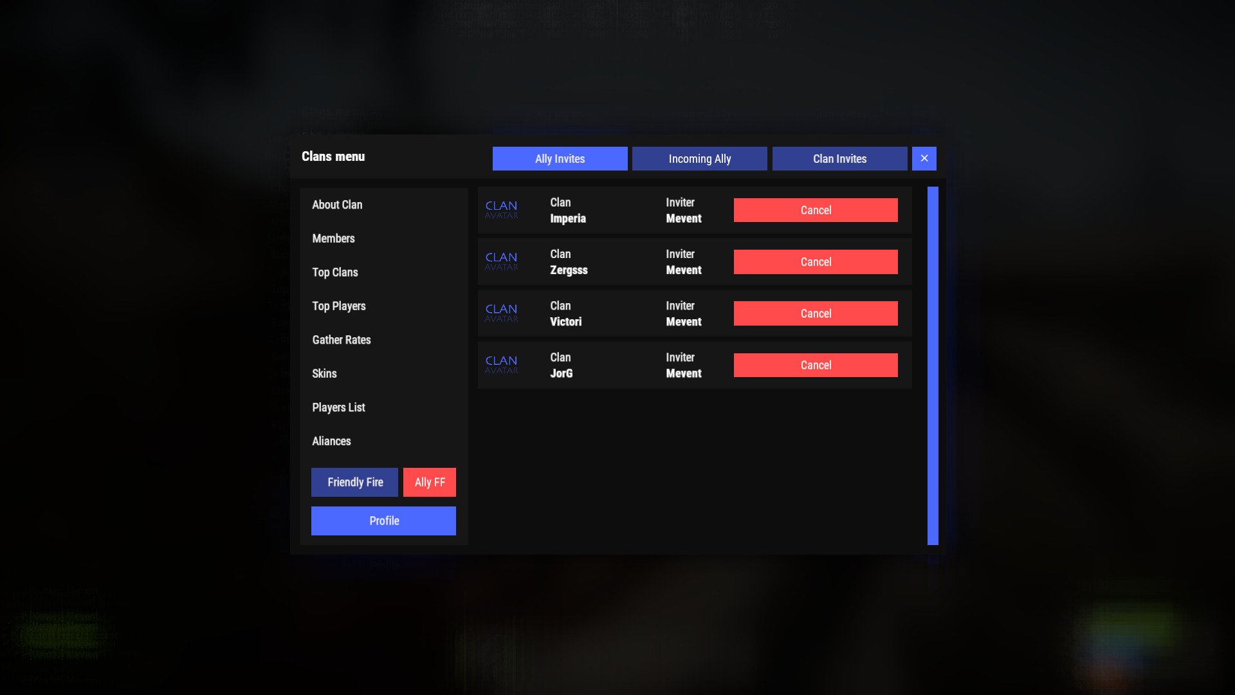Click the Clan Zergsss avatar icon
The height and width of the screenshot is (695, 1235).
pyautogui.click(x=502, y=261)
